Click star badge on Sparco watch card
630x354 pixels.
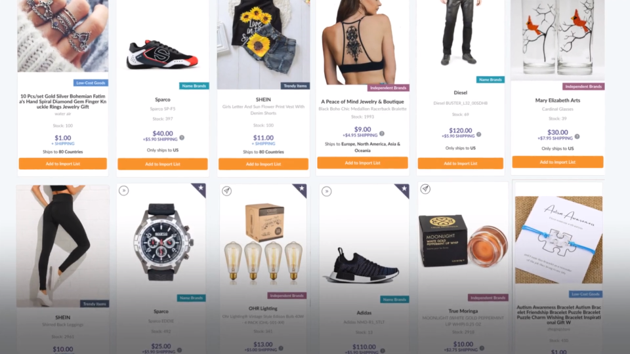click(x=199, y=189)
